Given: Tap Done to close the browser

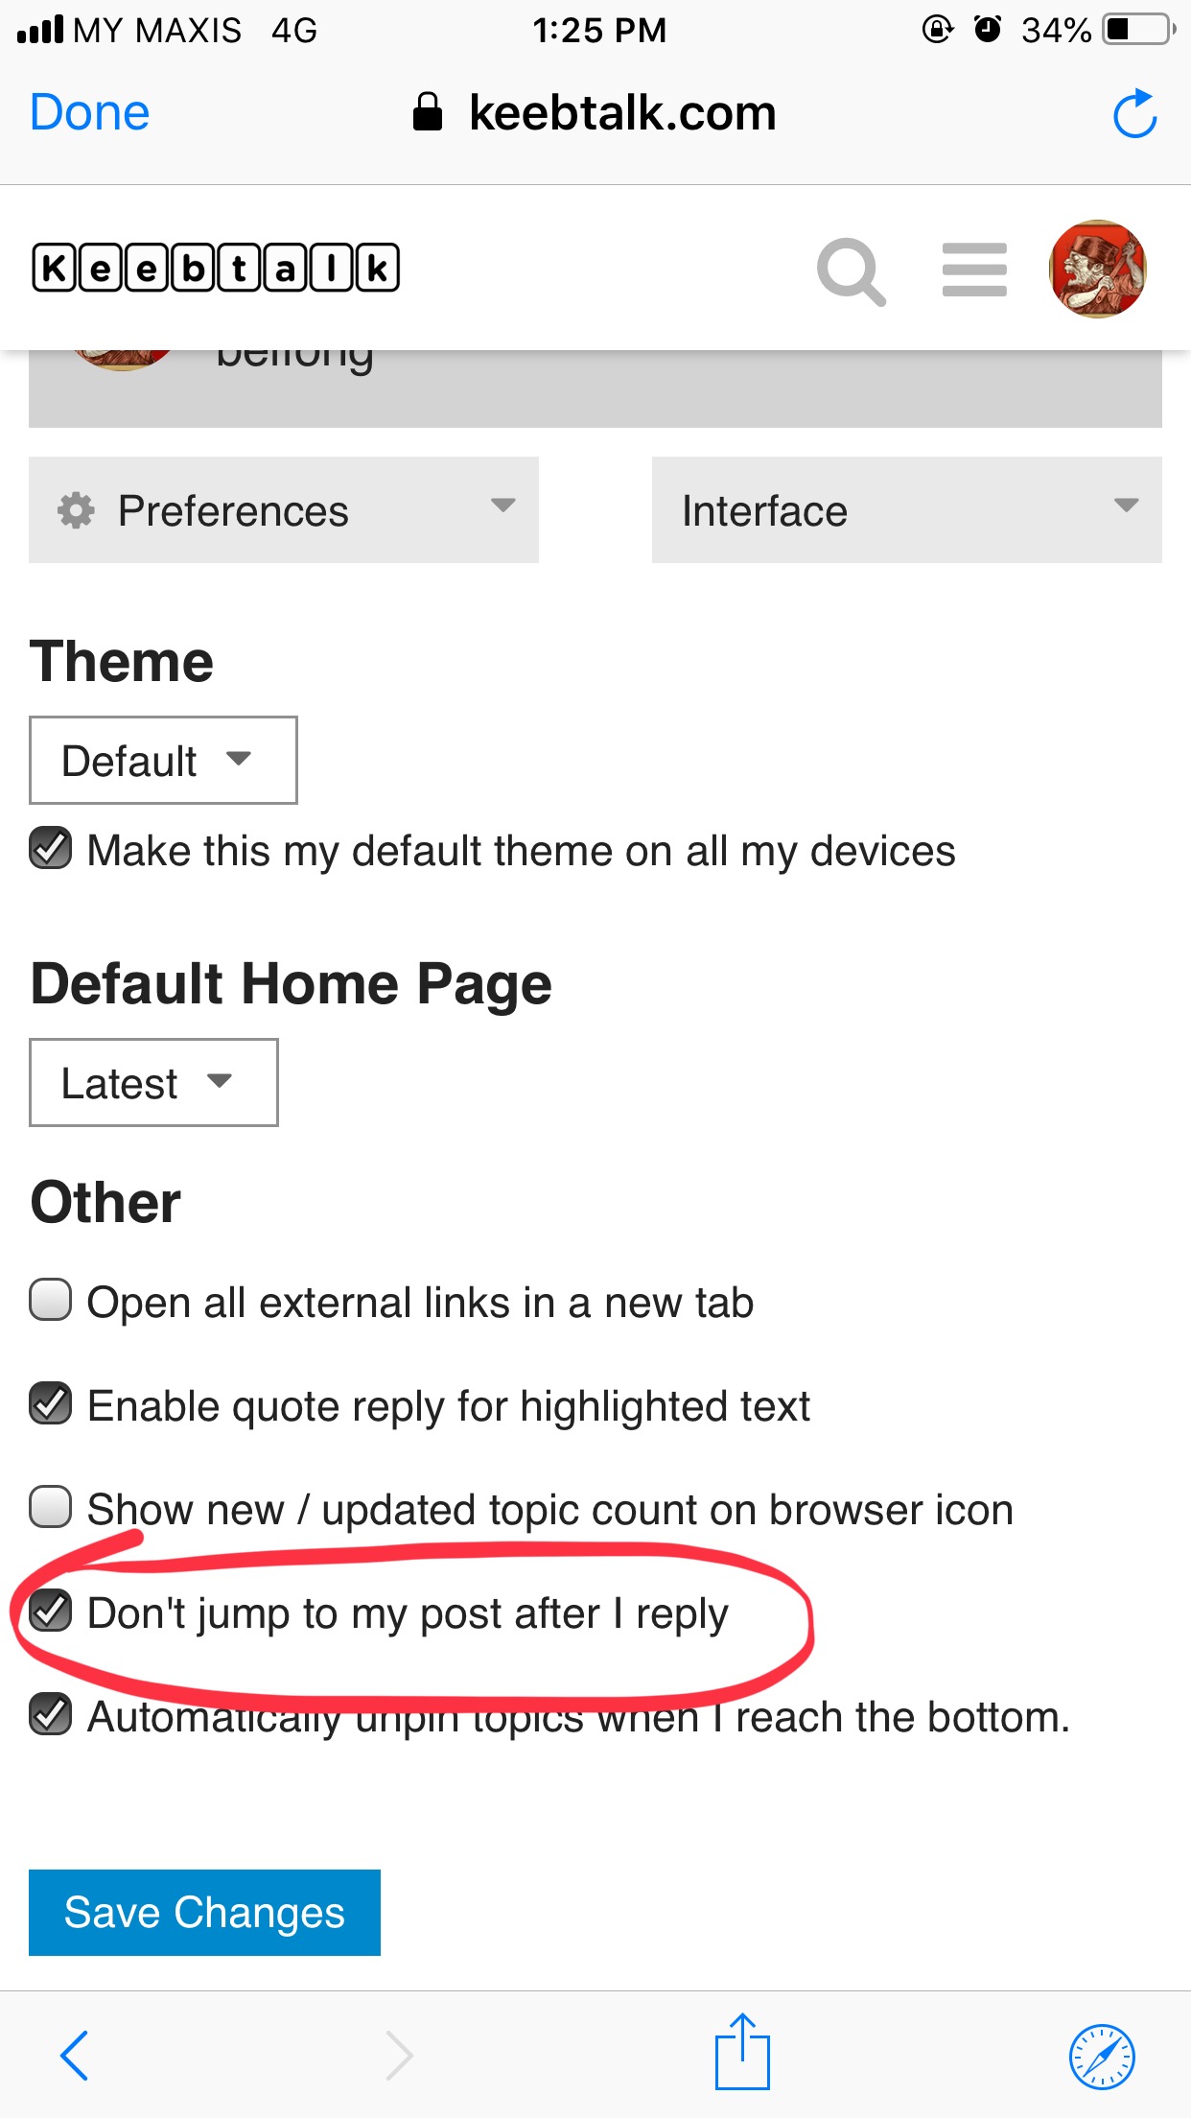Looking at the screenshot, I should [x=90, y=113].
